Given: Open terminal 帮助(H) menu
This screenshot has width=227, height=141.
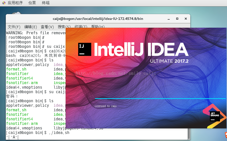Looking at the screenshot, I should 98,26.
